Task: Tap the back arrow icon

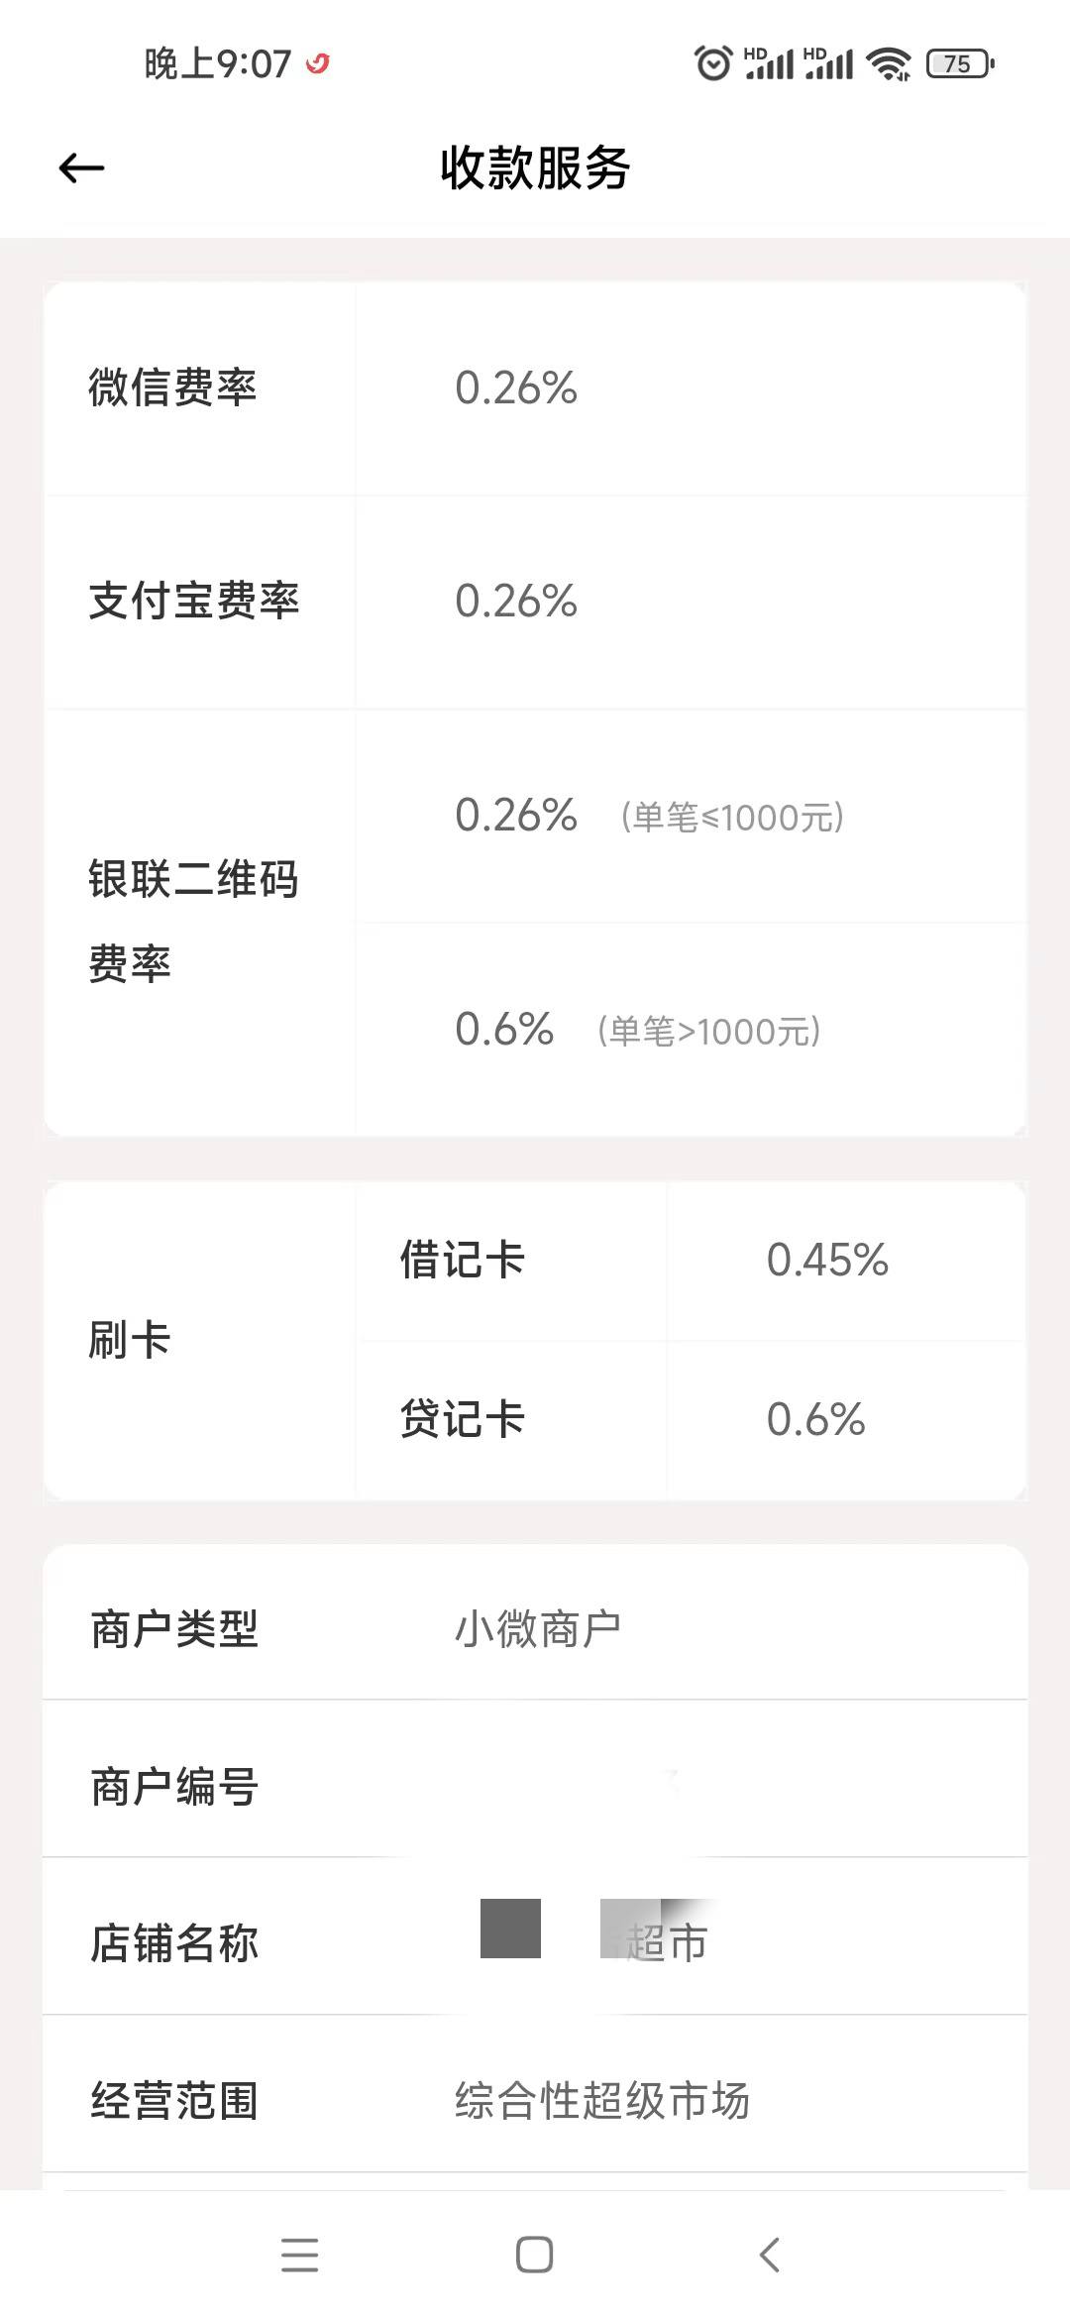Action: pos(81,168)
